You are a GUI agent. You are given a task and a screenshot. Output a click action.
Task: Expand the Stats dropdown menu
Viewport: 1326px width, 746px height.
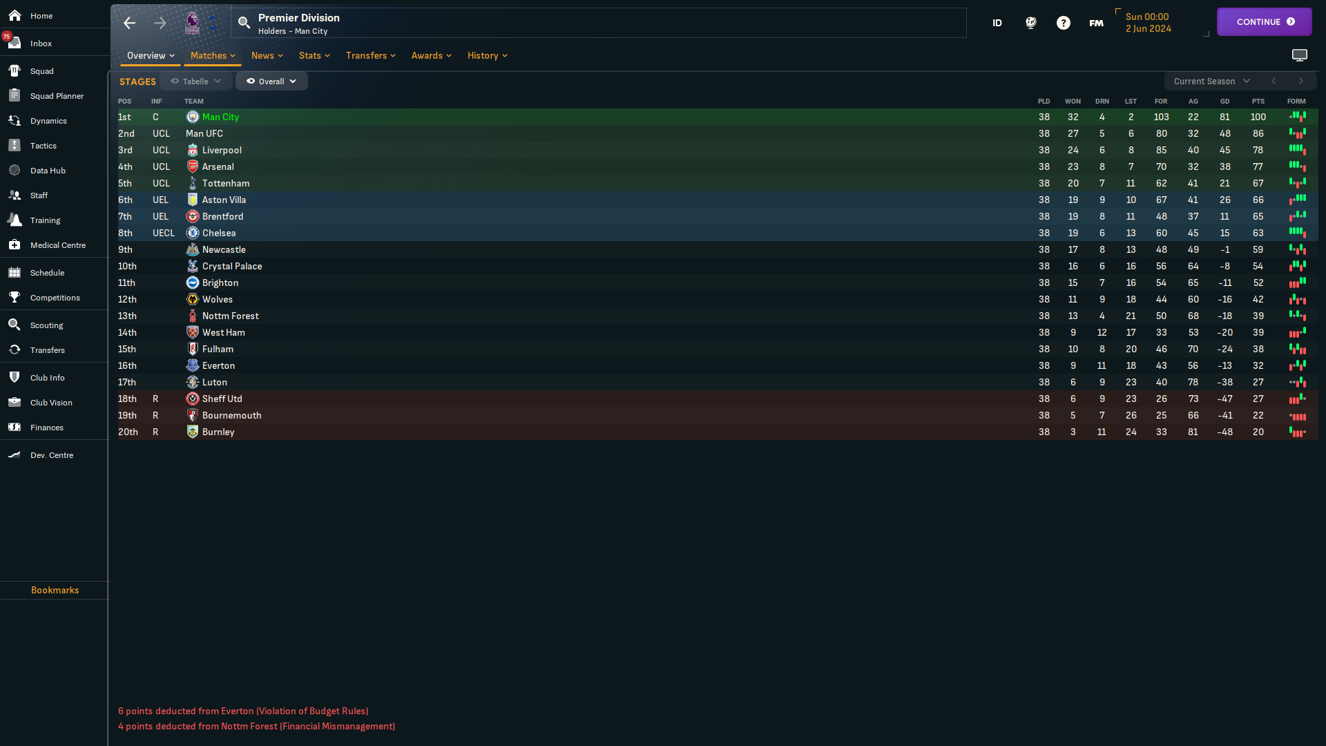(314, 55)
